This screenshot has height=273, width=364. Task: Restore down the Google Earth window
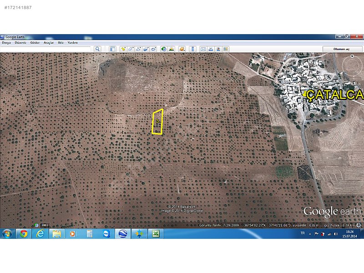(x=347, y=37)
